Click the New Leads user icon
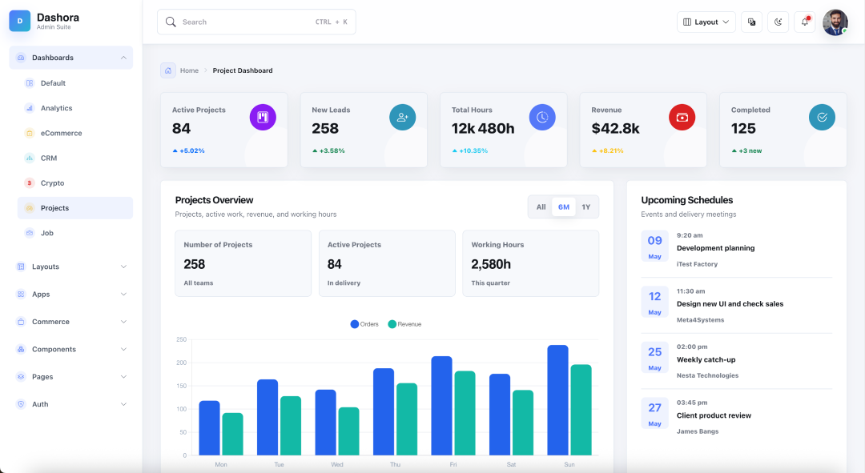This screenshot has height=473, width=865. (403, 117)
